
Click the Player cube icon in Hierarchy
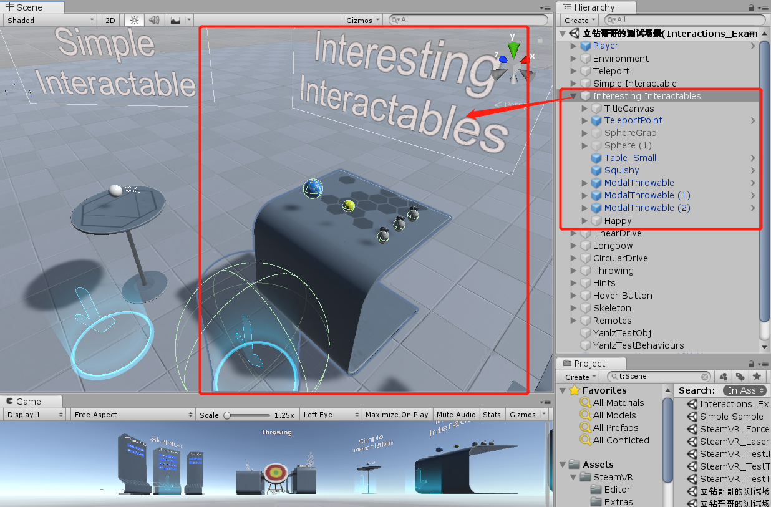click(587, 46)
